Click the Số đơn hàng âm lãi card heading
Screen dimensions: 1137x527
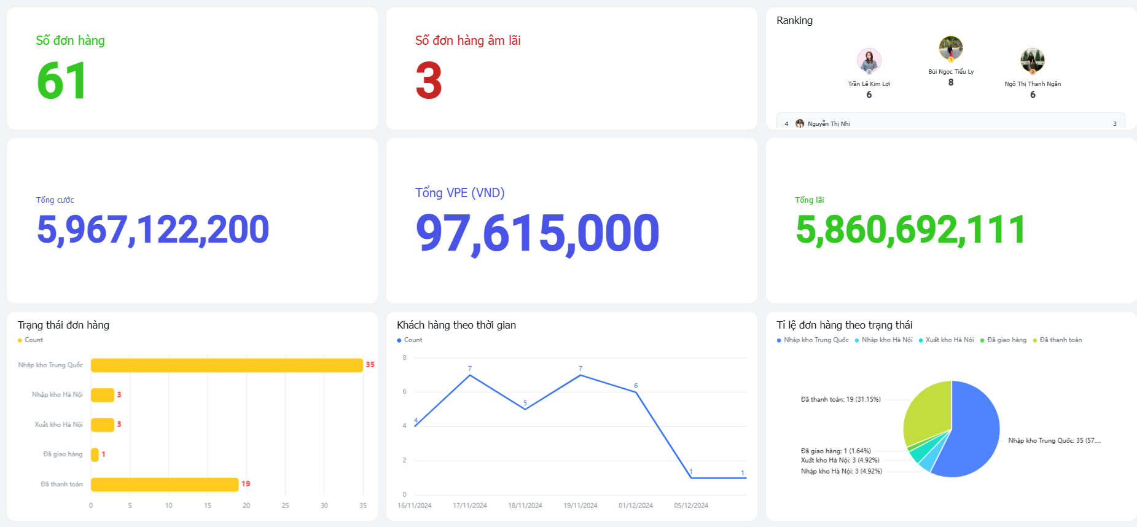[x=468, y=41]
